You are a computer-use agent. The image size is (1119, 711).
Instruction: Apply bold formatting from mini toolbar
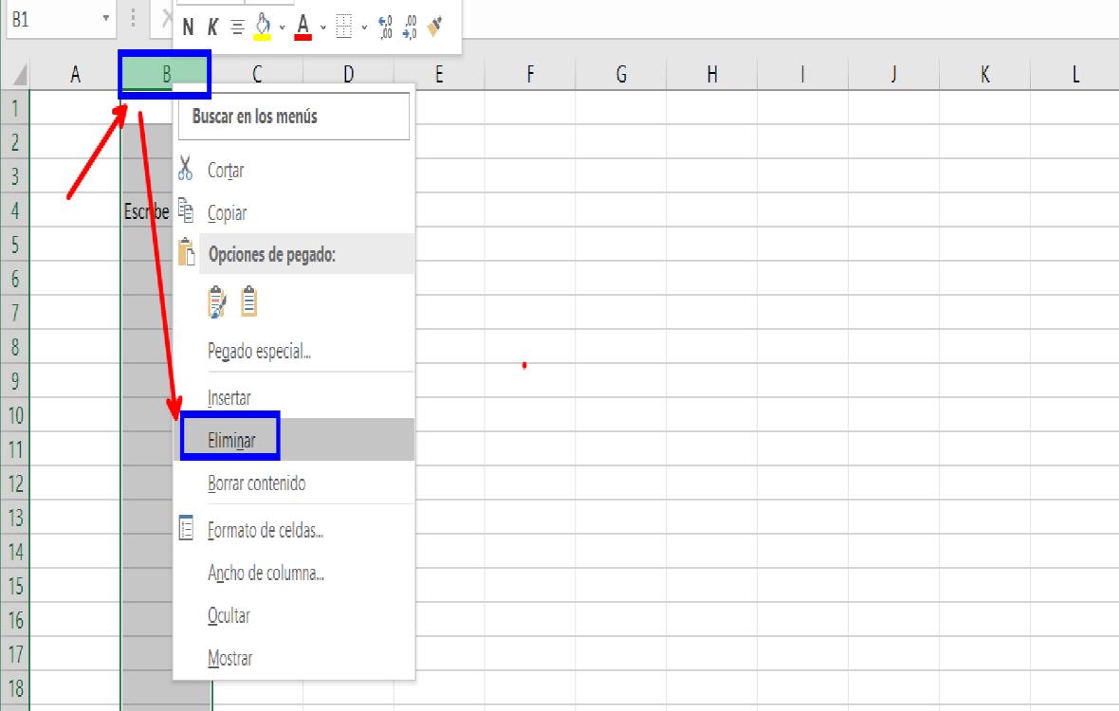coord(188,25)
